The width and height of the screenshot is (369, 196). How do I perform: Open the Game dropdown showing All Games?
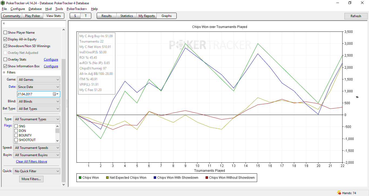click(x=39, y=80)
